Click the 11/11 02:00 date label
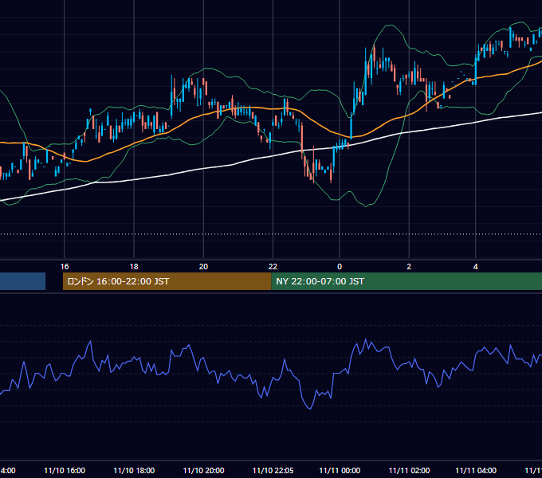 tap(409, 470)
